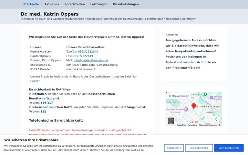Click the 'Enderstraße 59' address line
248x155 pixels.
pos(41,65)
